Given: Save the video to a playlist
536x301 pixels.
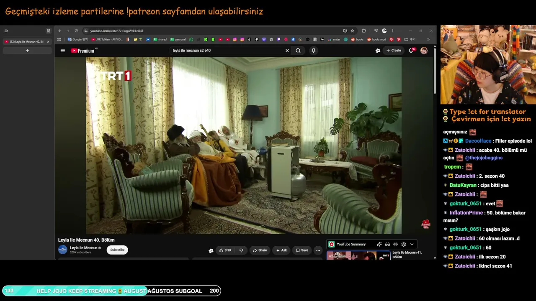Looking at the screenshot, I should pyautogui.click(x=302, y=250).
